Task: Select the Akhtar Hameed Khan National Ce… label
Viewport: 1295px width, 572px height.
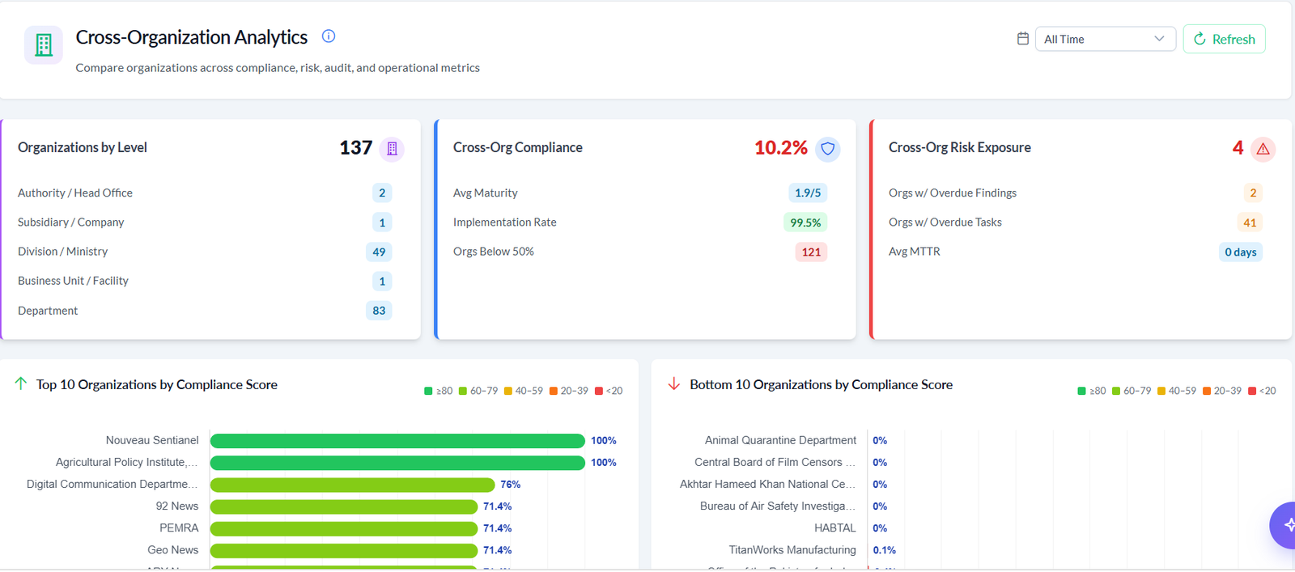Action: tap(767, 484)
